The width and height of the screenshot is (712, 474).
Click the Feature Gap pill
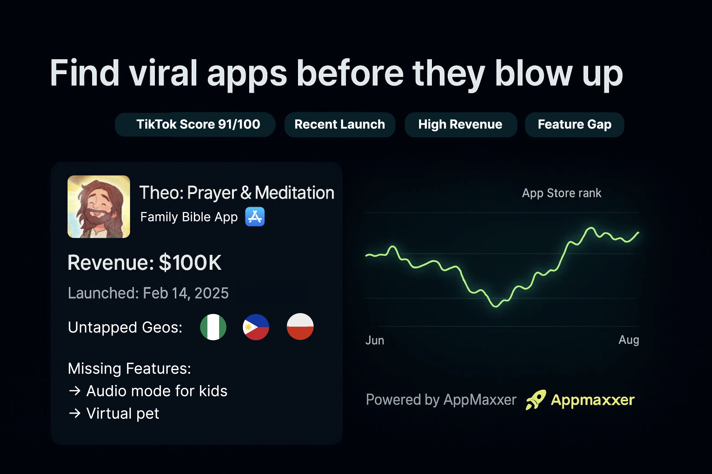pos(575,125)
